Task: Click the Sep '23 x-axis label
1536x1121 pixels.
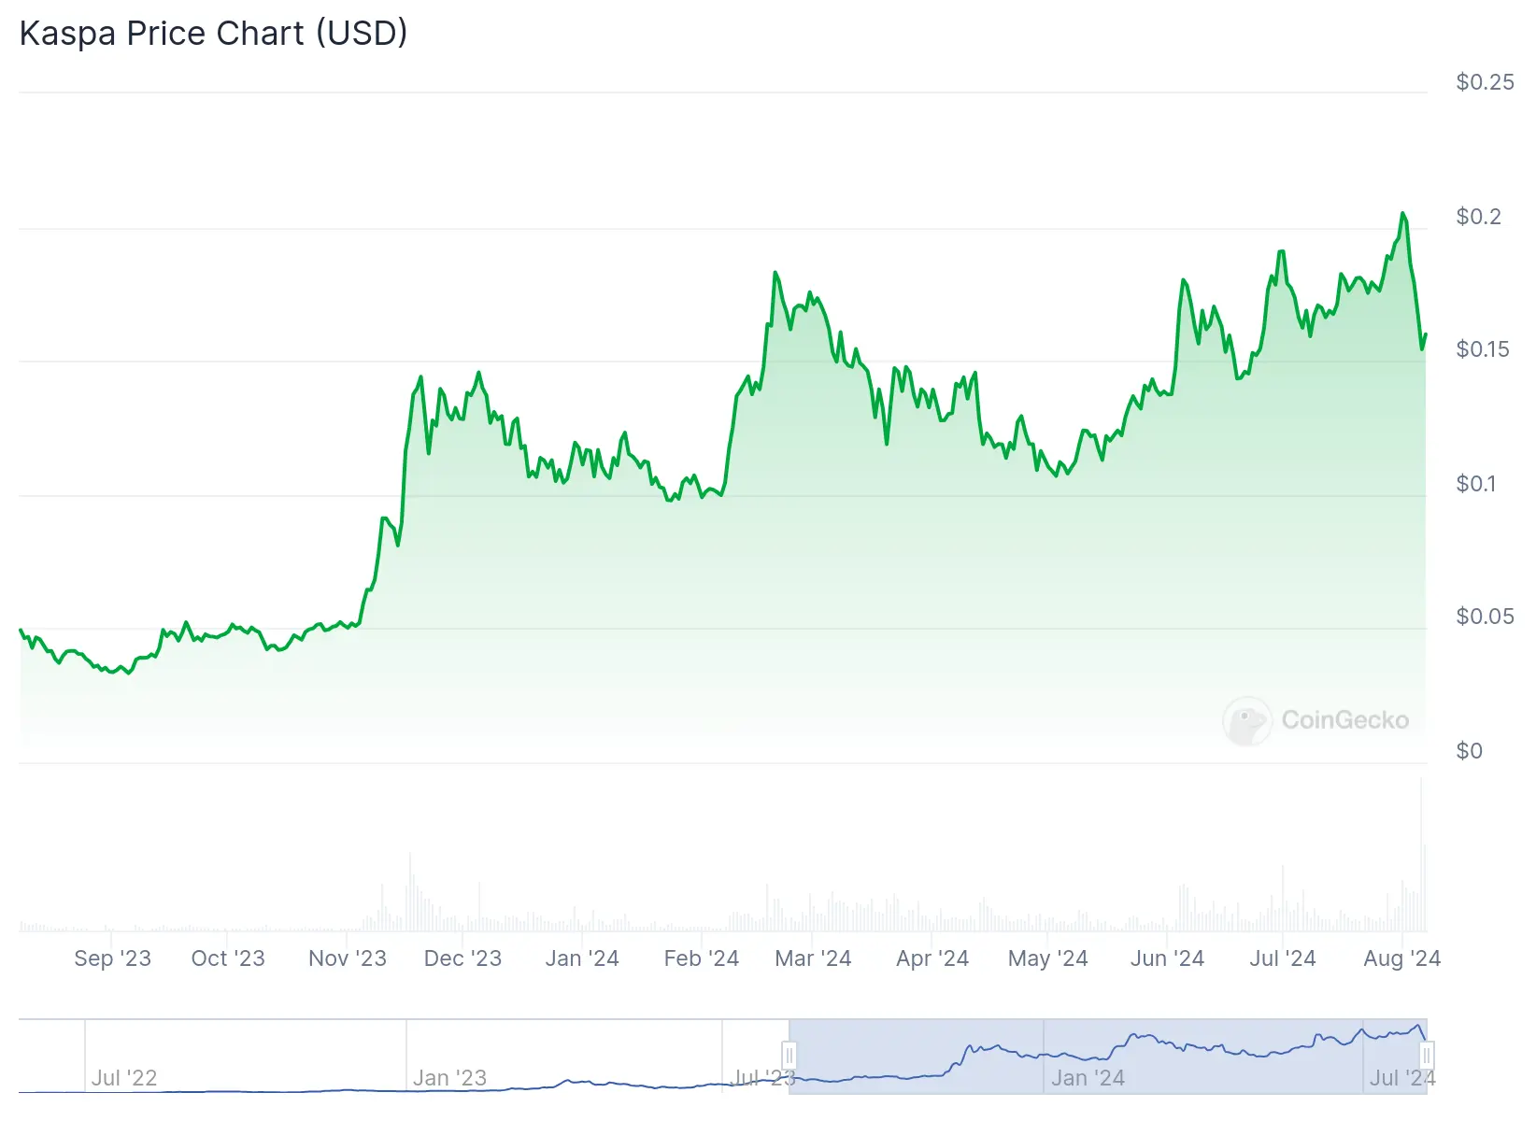Action: (112, 958)
